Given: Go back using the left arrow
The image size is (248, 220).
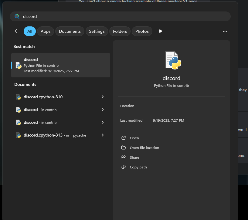Looking at the screenshot, I should pos(17,31).
